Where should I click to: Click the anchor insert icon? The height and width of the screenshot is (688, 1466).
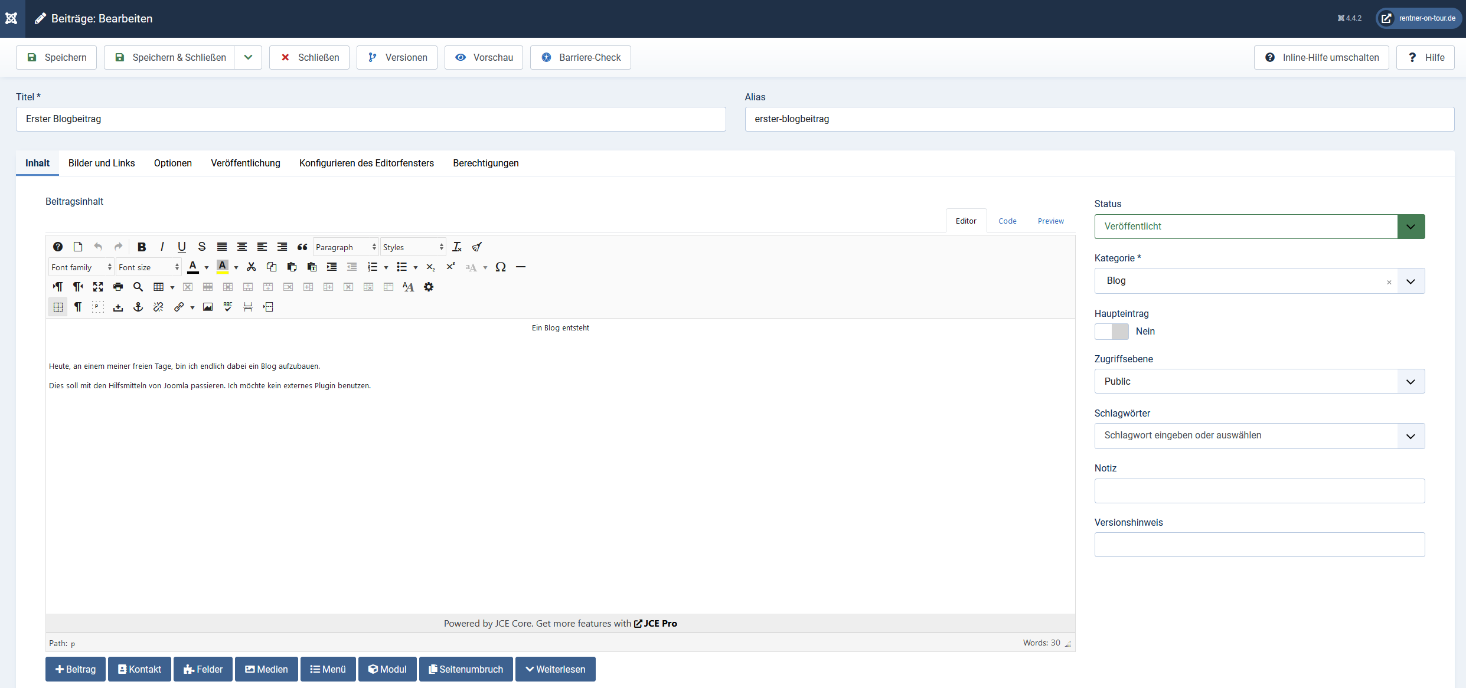138,307
